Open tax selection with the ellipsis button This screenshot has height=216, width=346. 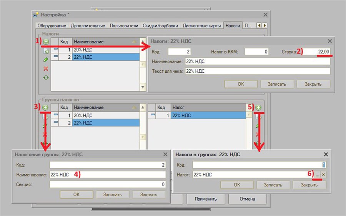pyautogui.click(x=317, y=174)
